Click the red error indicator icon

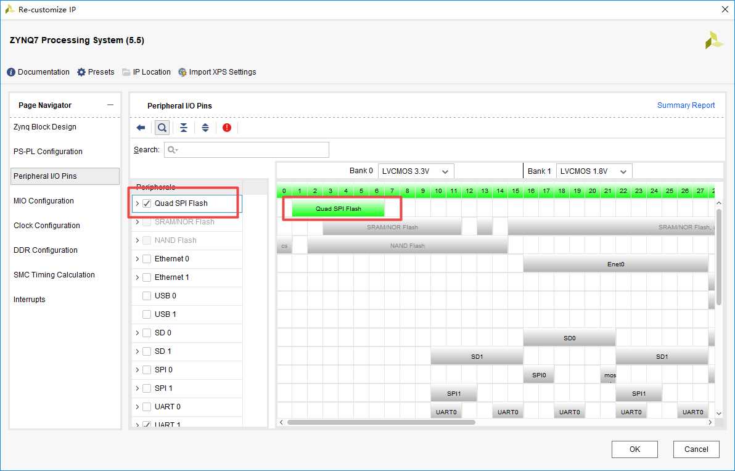pyautogui.click(x=227, y=128)
